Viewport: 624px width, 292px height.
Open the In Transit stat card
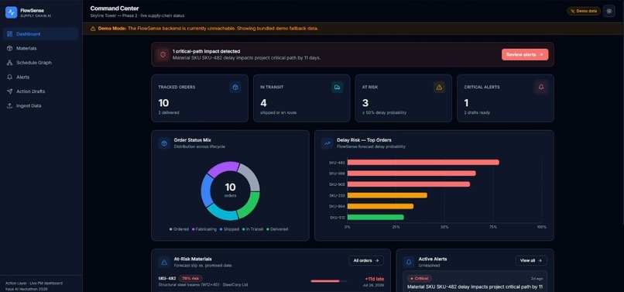click(x=302, y=98)
